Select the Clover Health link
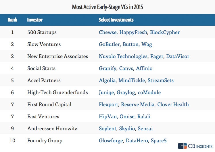The image size is (215, 152). [x=173, y=104]
